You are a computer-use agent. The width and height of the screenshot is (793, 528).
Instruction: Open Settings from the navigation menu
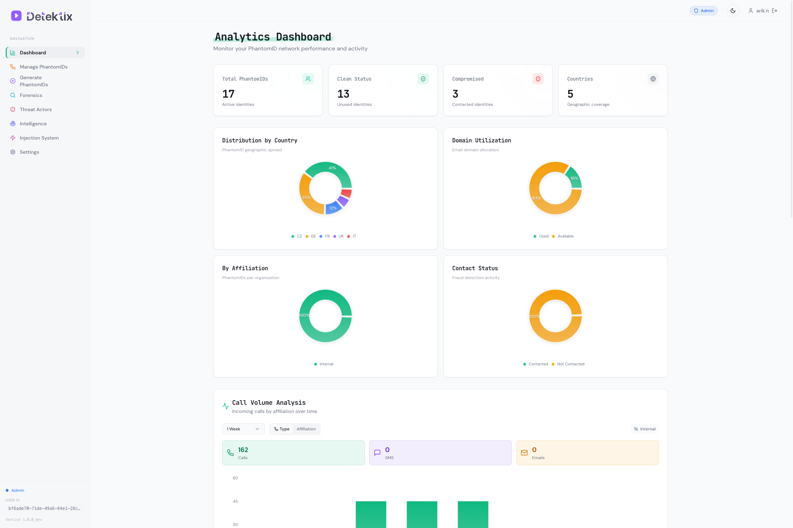pyautogui.click(x=29, y=152)
